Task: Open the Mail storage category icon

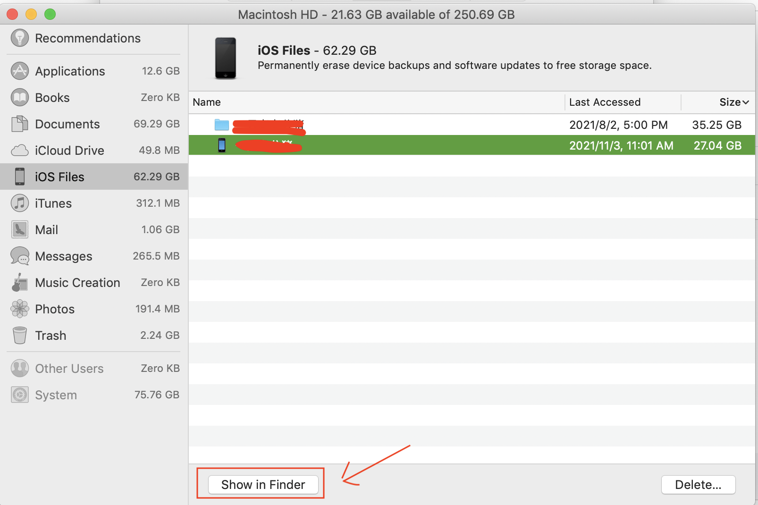Action: pyautogui.click(x=19, y=230)
